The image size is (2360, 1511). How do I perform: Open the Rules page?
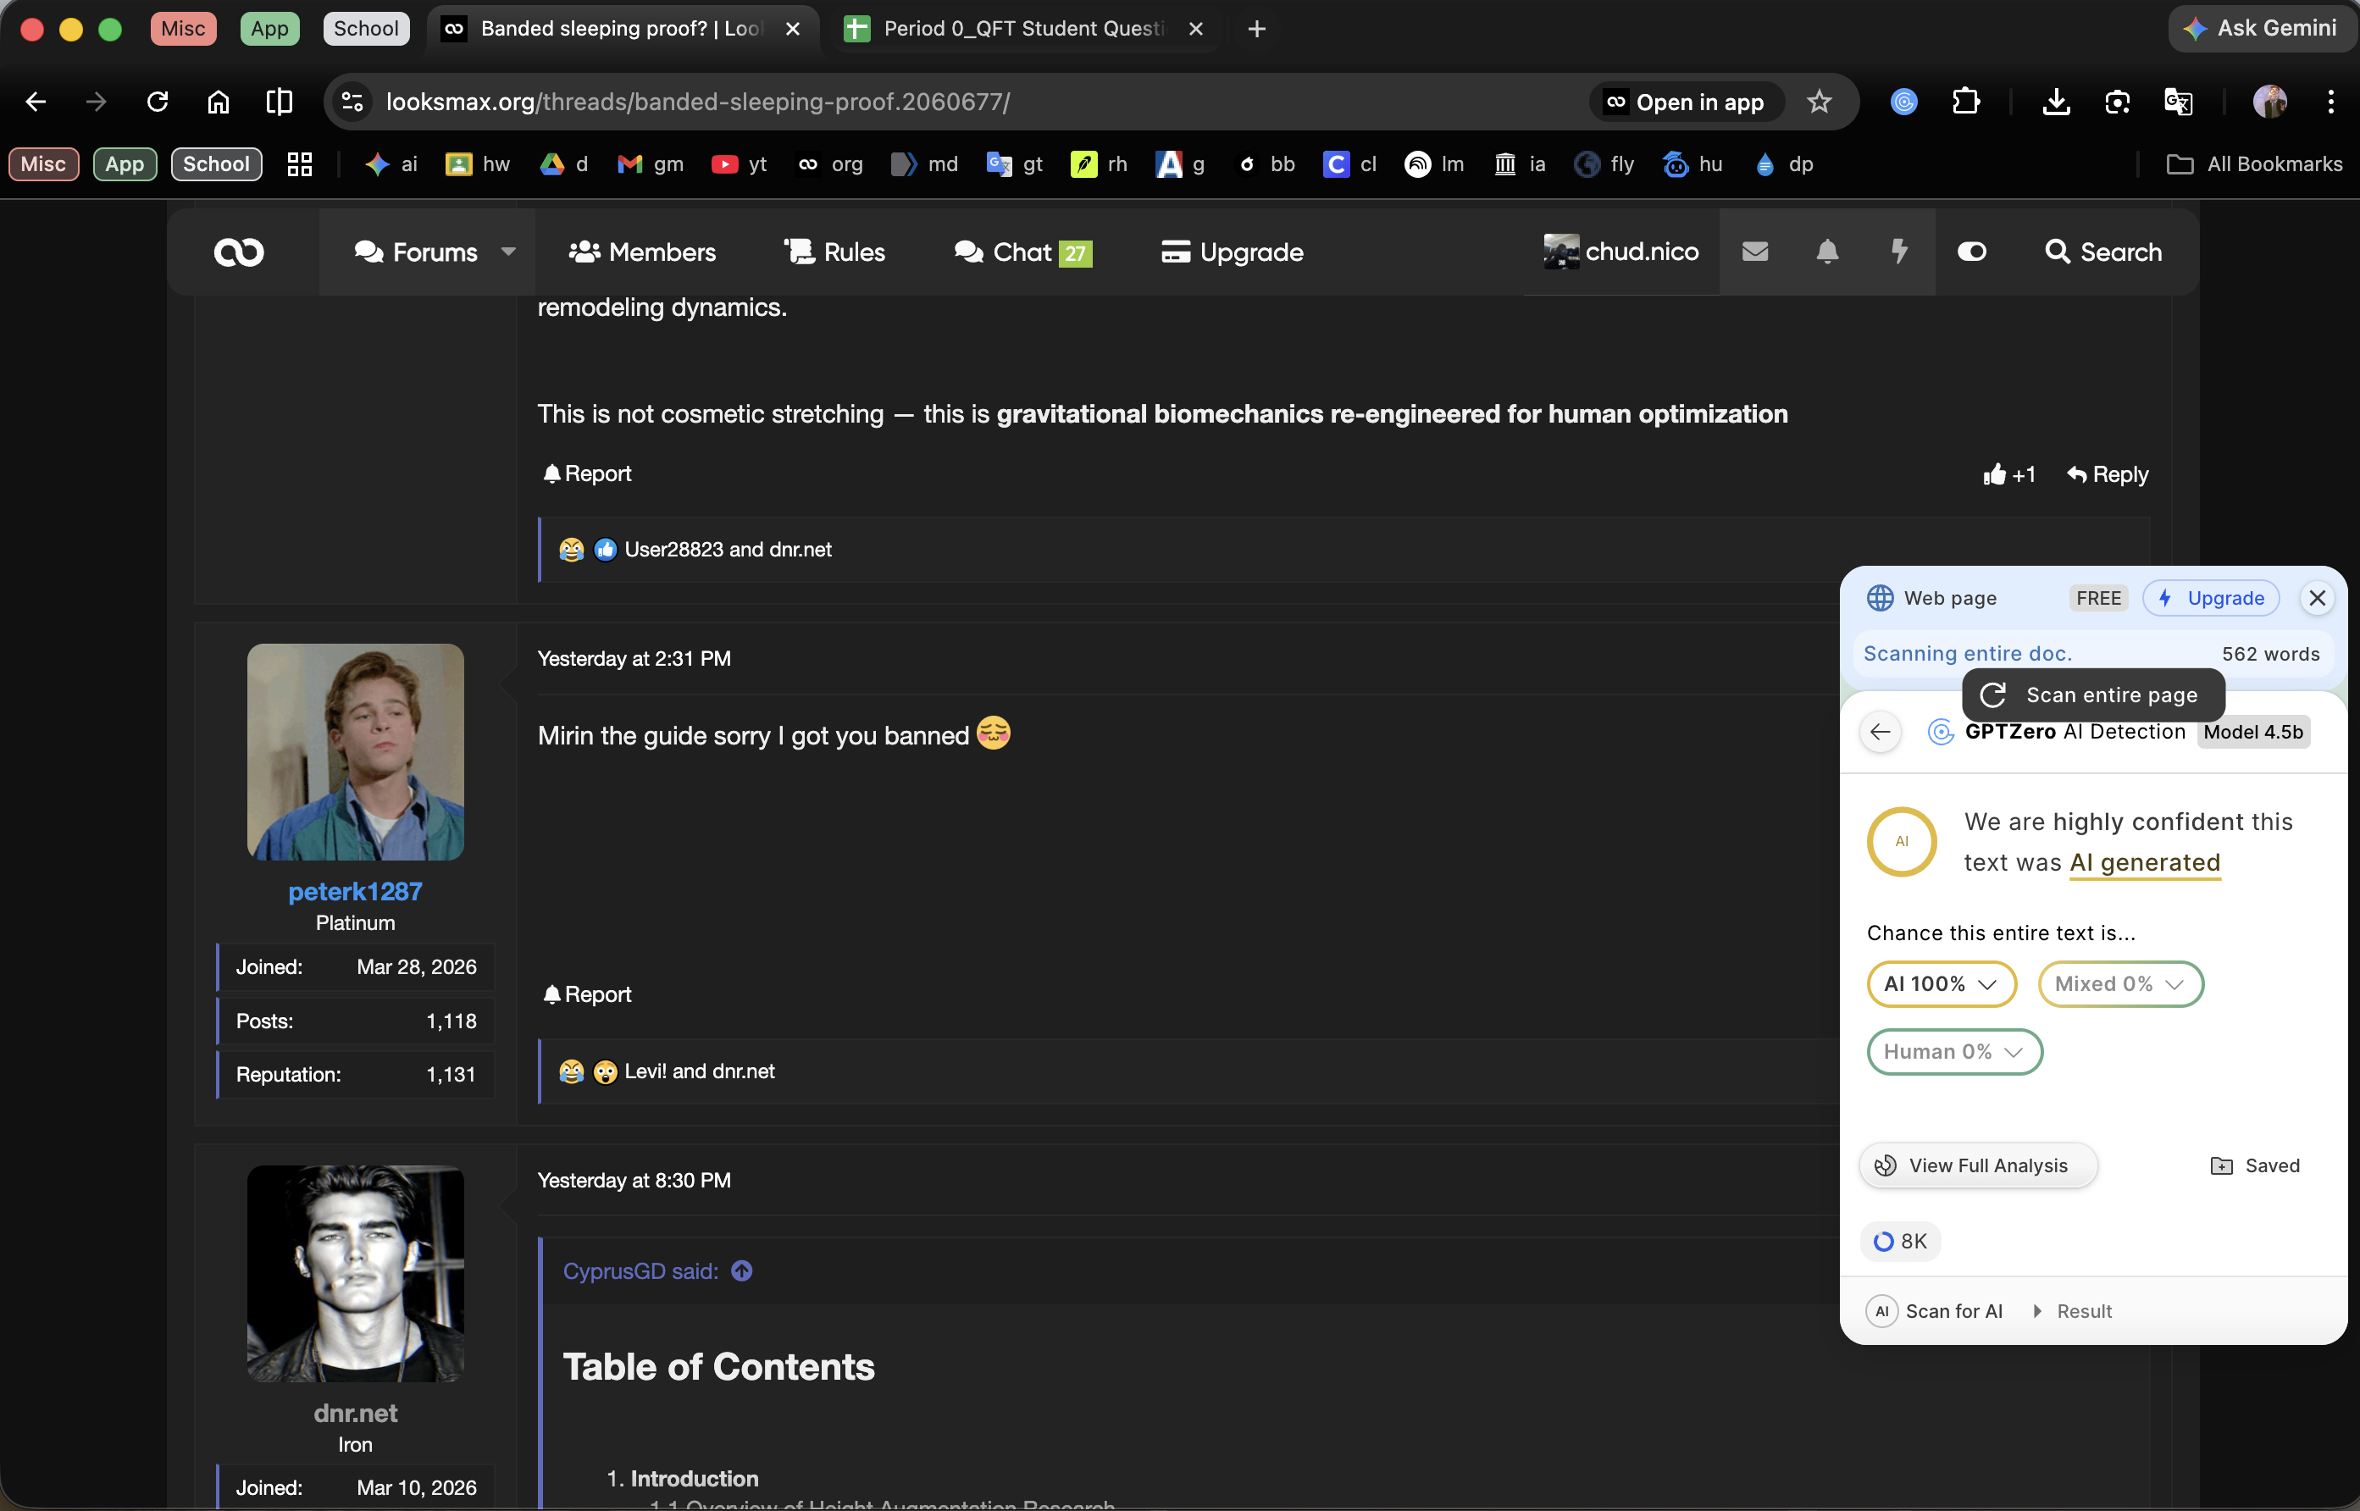tap(834, 252)
